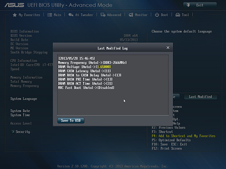Click the power icon beside Boot
Viewport: 226px width, 169px height.
157,15
